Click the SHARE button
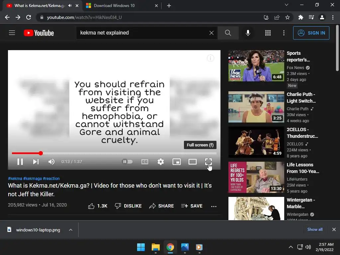 click(162, 206)
